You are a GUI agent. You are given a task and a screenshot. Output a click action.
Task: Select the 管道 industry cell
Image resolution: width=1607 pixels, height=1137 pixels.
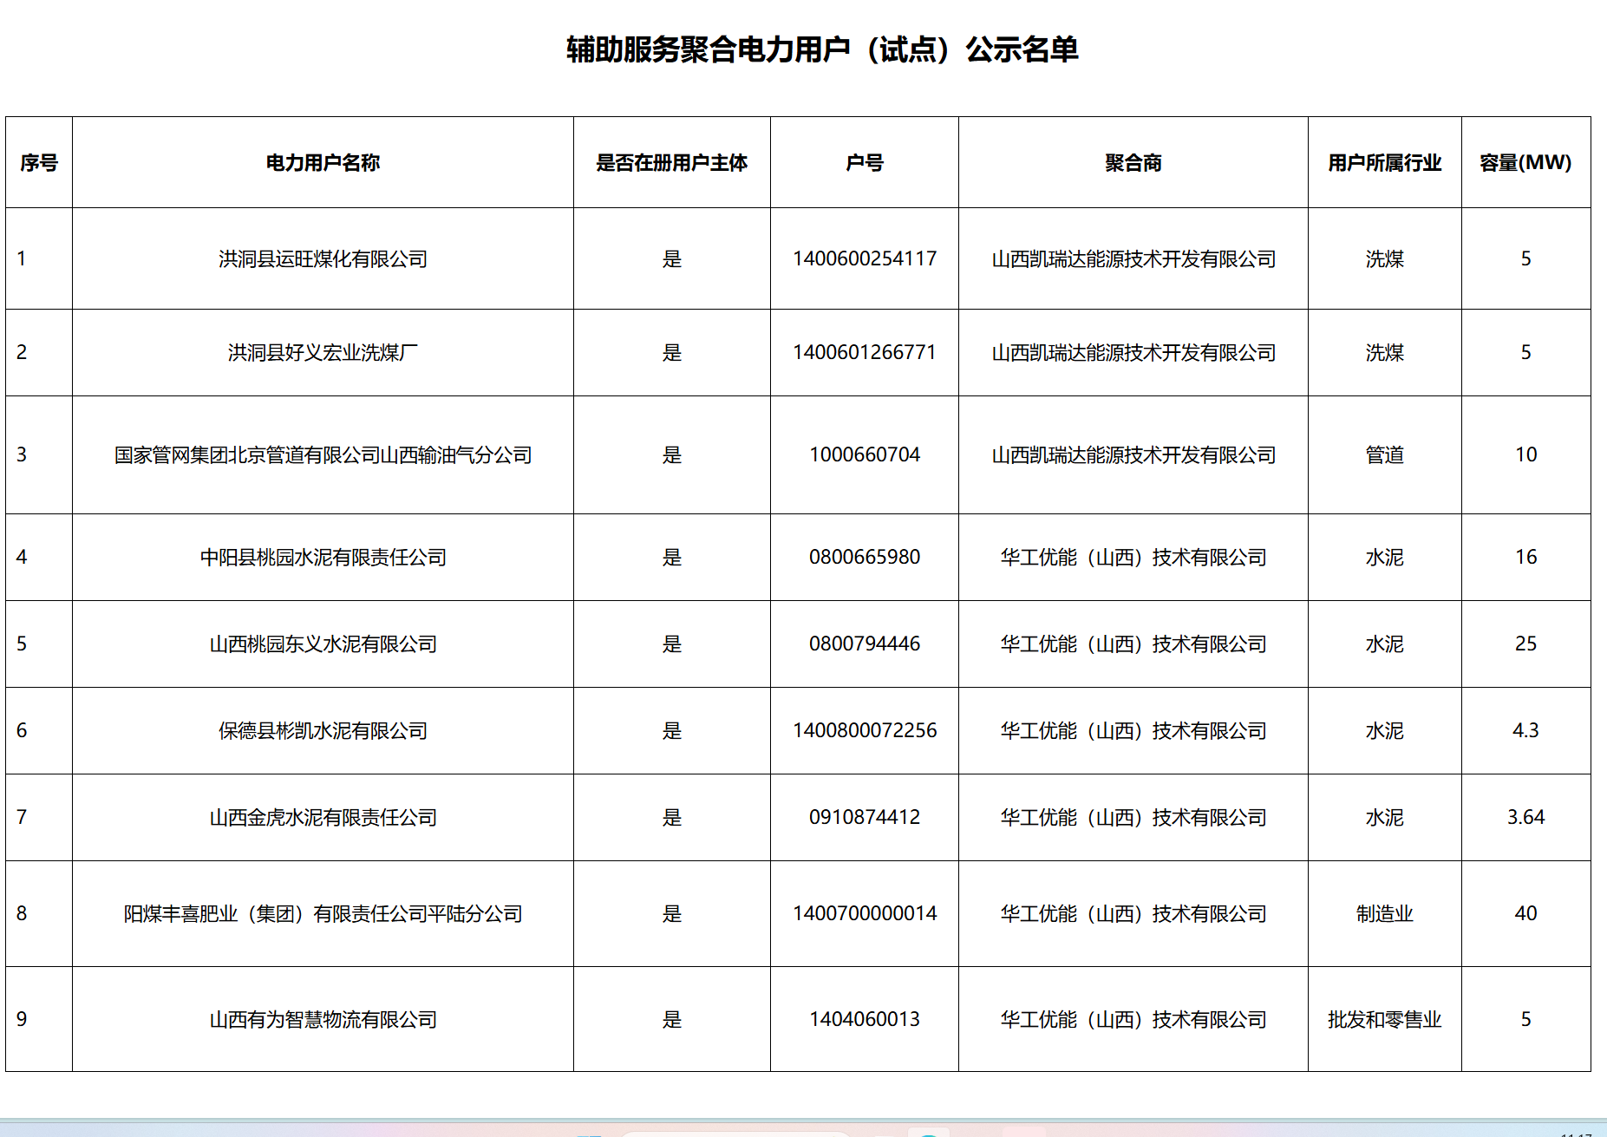coord(1384,455)
